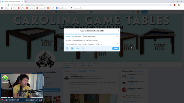Close the Tweet to Carolina Game Tables dialog
This screenshot has height=103, width=184.
pyautogui.click(x=118, y=31)
